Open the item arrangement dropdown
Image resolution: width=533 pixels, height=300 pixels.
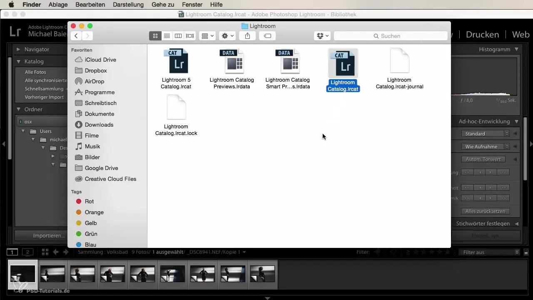pos(207,36)
